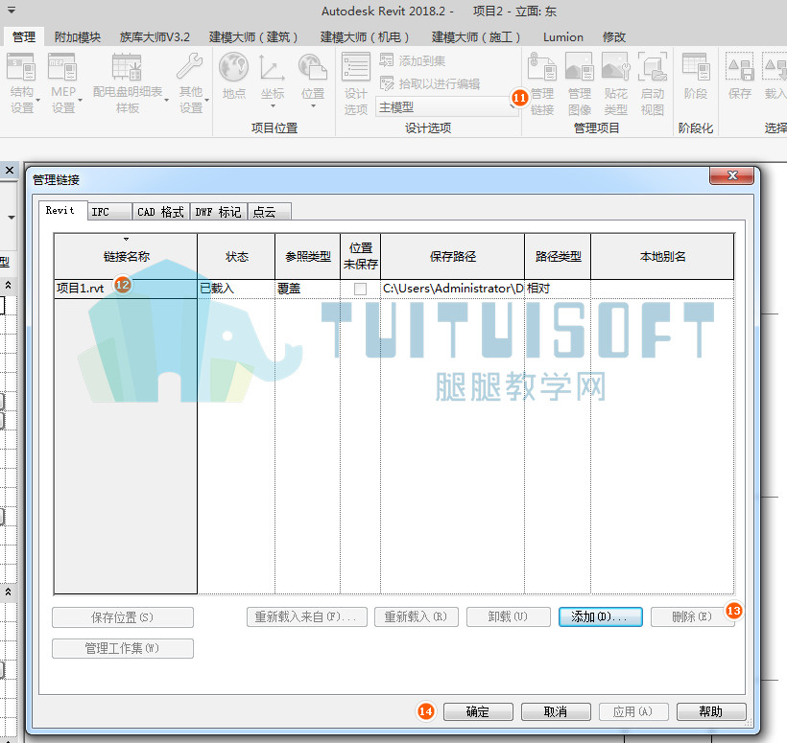Click the 状态 column header
787x743 pixels.
coord(236,256)
